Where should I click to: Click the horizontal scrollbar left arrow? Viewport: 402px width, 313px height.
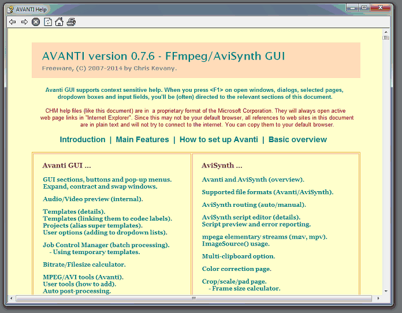click(12, 299)
